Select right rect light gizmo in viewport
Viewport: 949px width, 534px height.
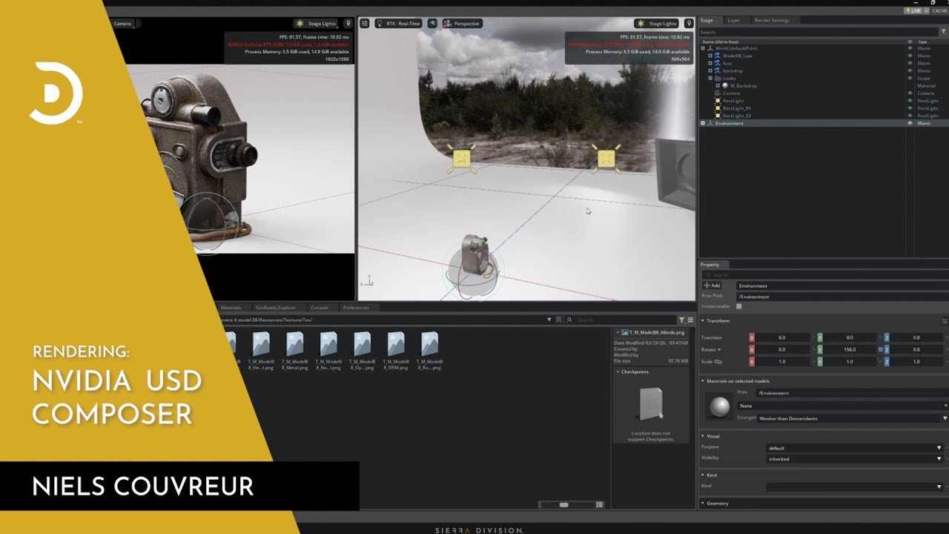606,158
